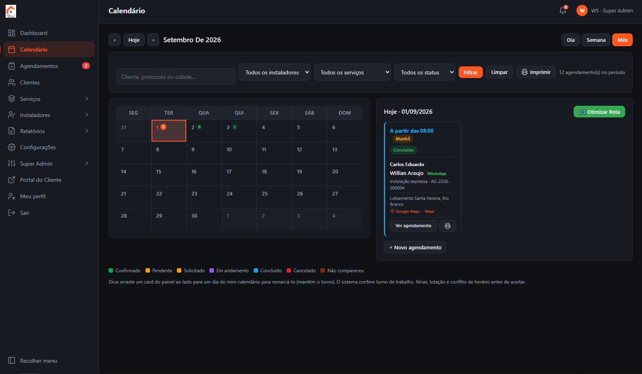
Task: Switch to Semana view
Action: click(x=596, y=40)
